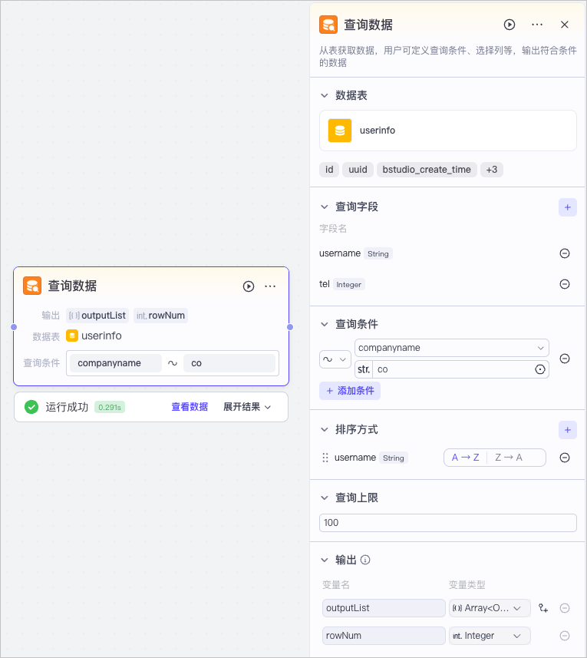This screenshot has width=587, height=658.
Task: Click the orange icon on canvas node
Action: (x=32, y=286)
